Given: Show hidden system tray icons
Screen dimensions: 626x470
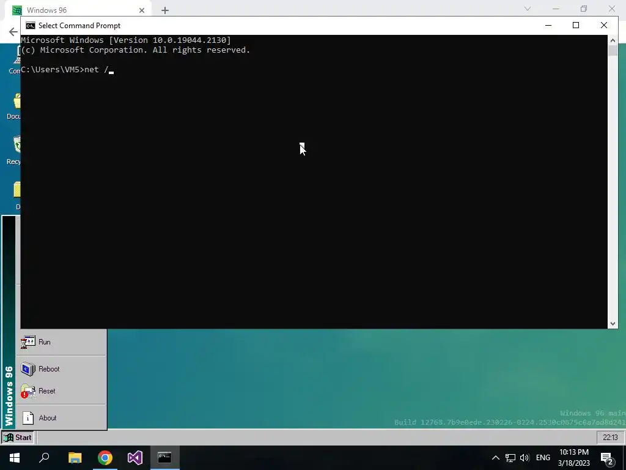Looking at the screenshot, I should (495, 458).
